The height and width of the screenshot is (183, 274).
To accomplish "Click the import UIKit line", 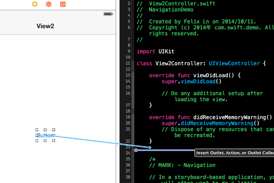I will coord(155,51).
